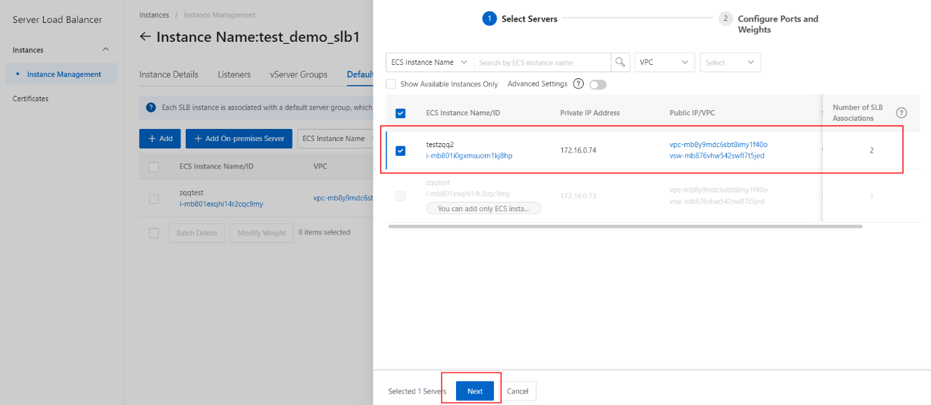Click the testzqq2 instance name
This screenshot has width=931, height=405.
point(440,144)
